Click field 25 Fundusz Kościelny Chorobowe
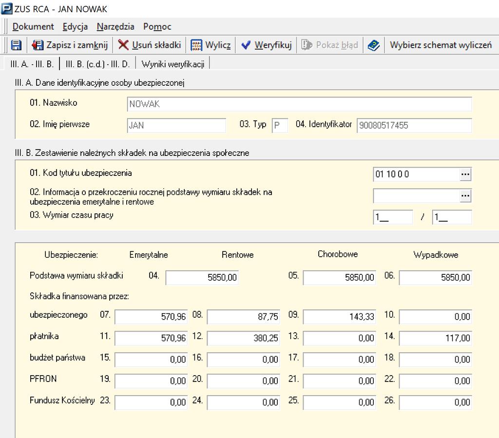Screen dimensions: 499x438 pyautogui.click(x=339, y=402)
